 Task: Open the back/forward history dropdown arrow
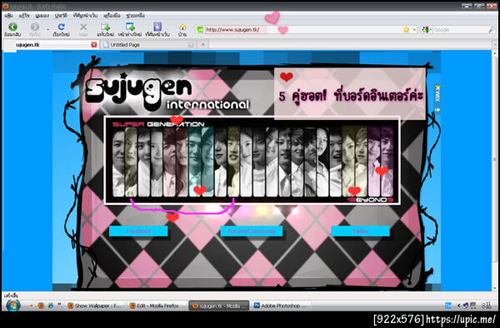(x=47, y=29)
